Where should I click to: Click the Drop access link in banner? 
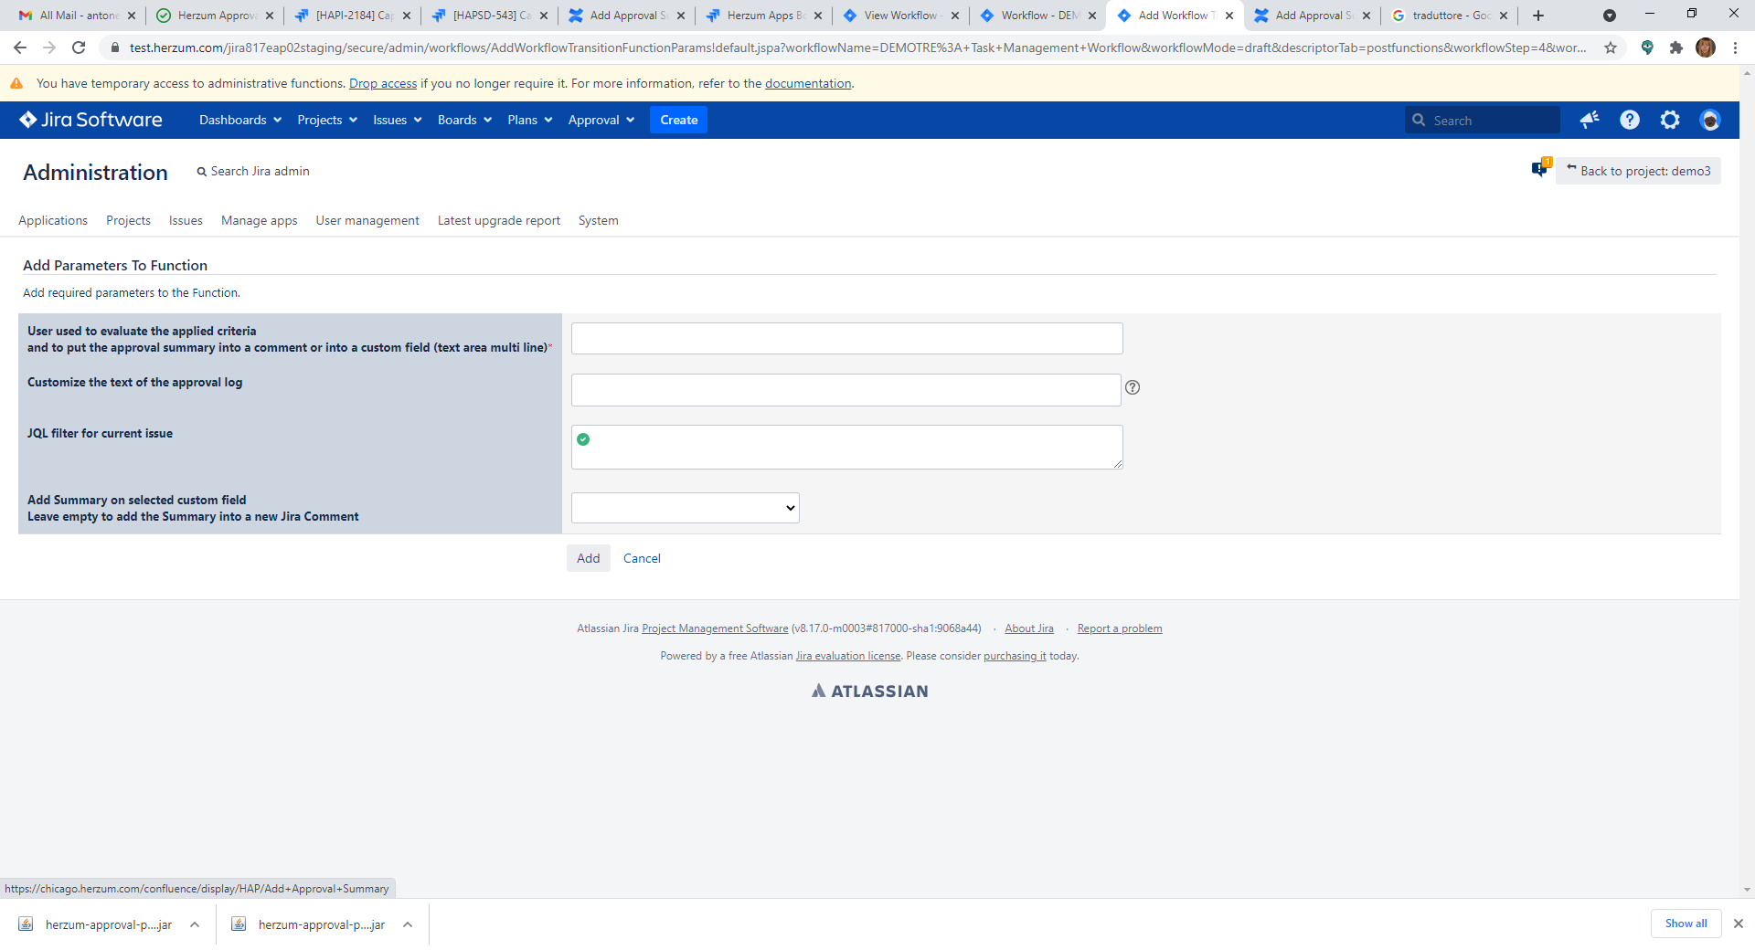(x=382, y=83)
